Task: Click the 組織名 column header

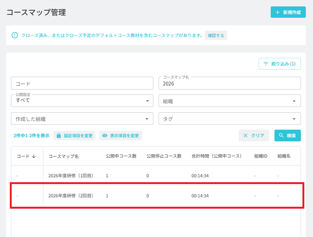Action: (284, 156)
